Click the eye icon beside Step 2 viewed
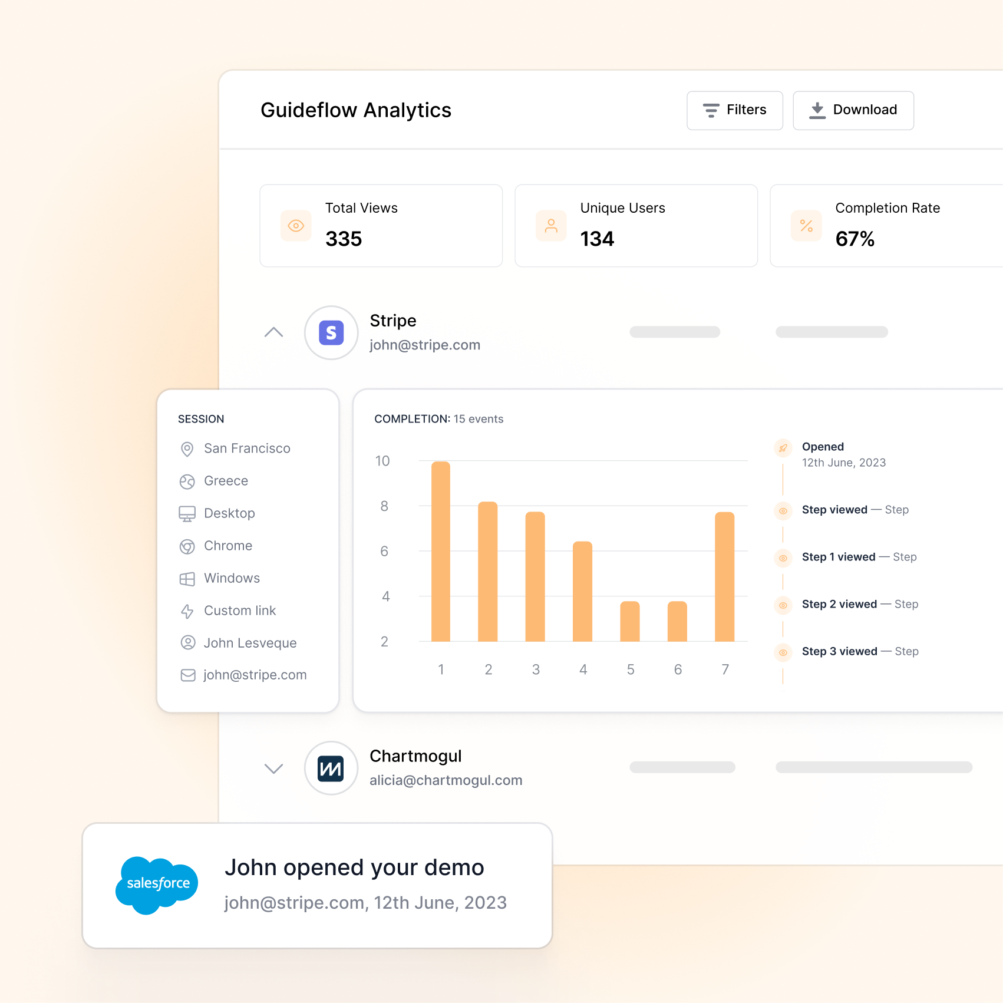 (x=783, y=605)
